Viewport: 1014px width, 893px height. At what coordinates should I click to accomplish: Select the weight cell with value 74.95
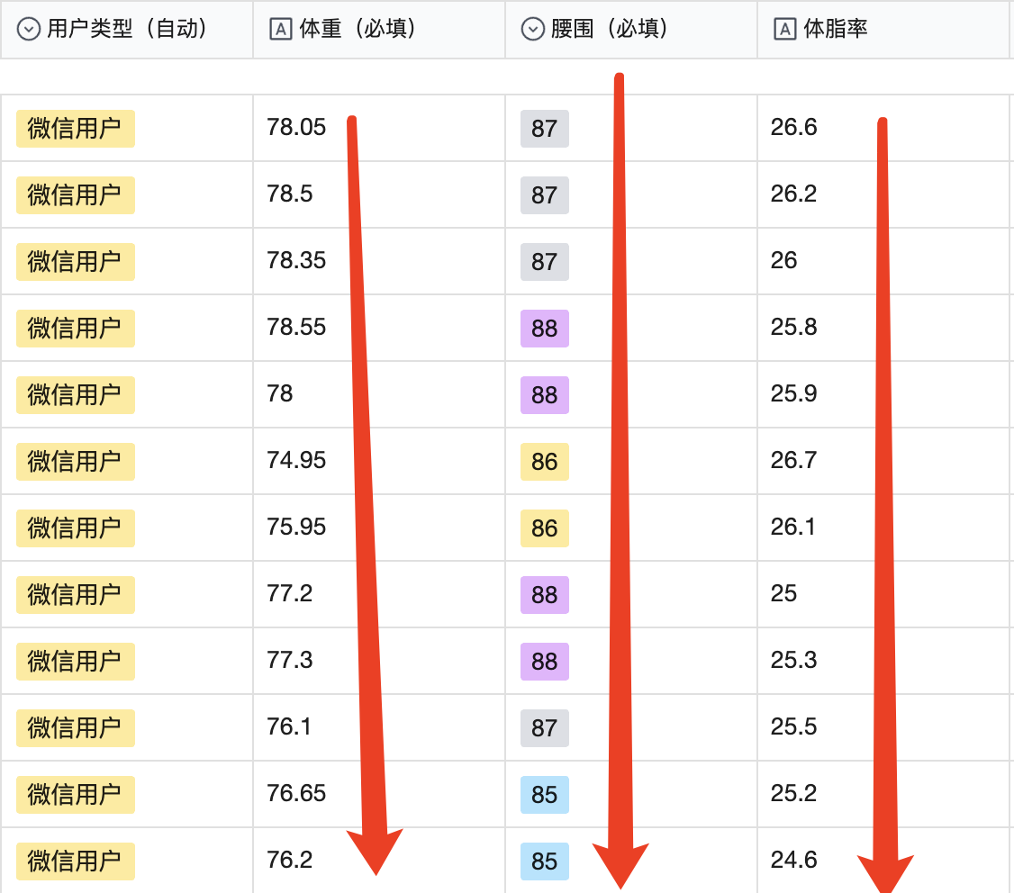click(x=296, y=461)
